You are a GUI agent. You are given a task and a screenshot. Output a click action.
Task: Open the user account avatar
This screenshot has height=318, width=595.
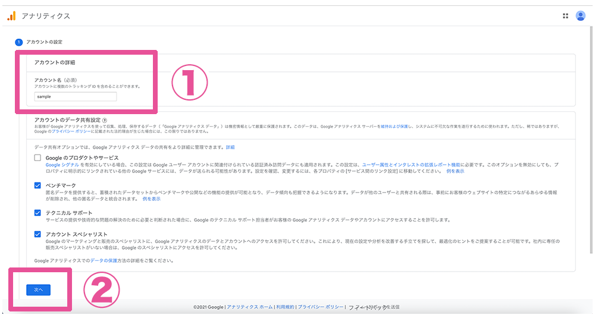[581, 16]
